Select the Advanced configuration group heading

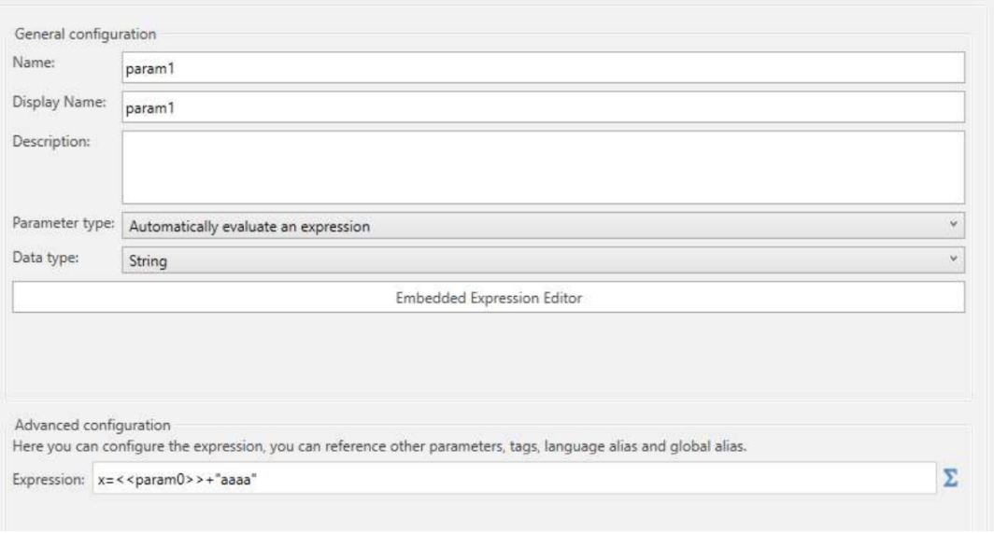pos(92,425)
